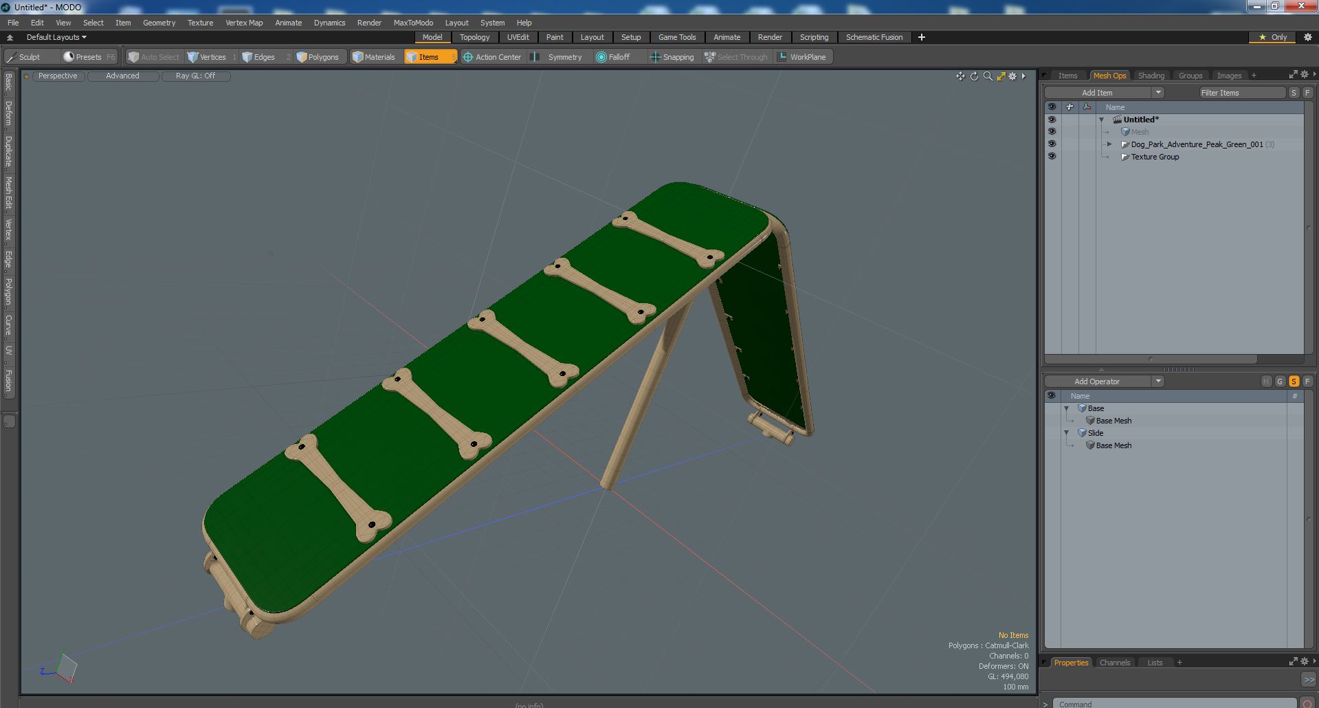Open the Schematic Fusion layout
Image resolution: width=1319 pixels, height=708 pixels.
click(x=874, y=37)
